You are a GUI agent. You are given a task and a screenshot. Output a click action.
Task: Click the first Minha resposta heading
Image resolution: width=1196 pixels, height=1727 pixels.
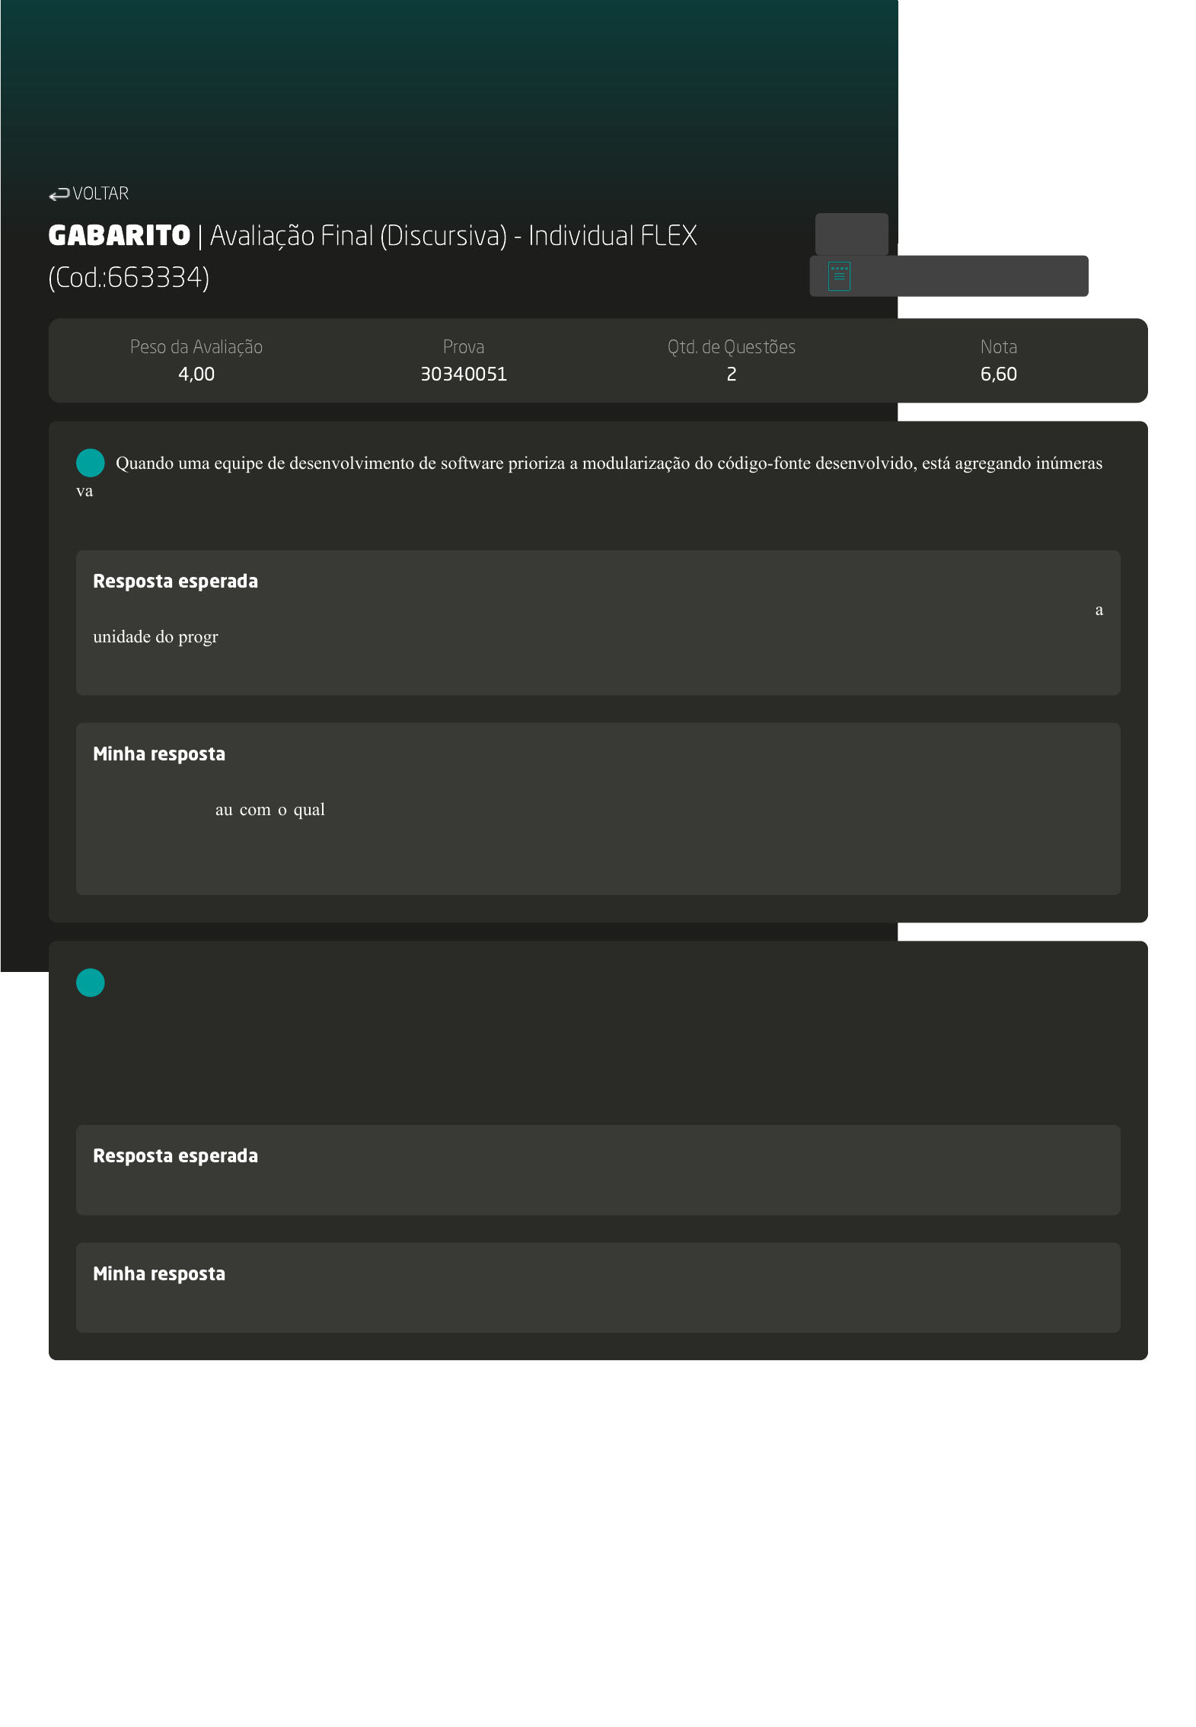(158, 754)
